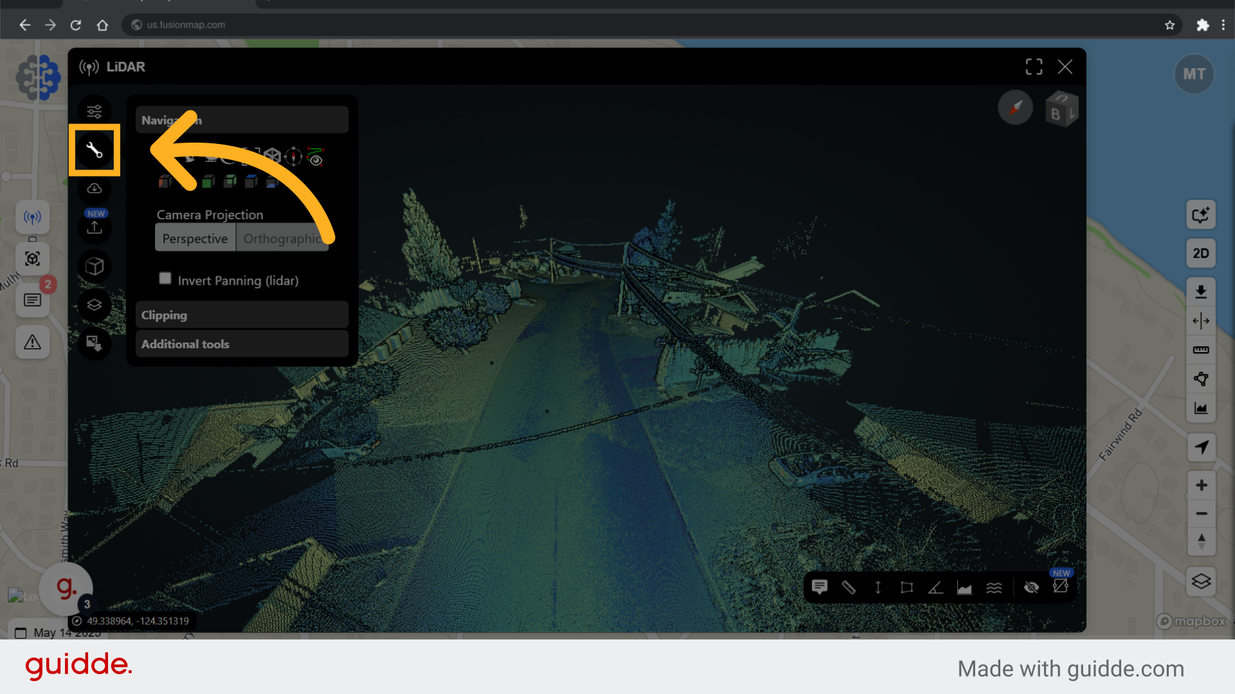Select the ruler distance measurement tool
The width and height of the screenshot is (1235, 694).
point(848,587)
